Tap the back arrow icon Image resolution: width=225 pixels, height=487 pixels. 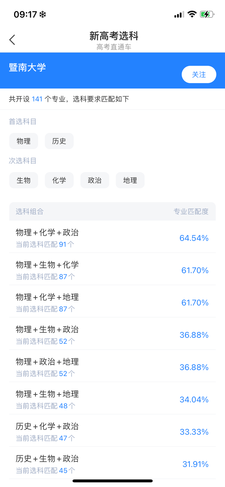click(12, 40)
